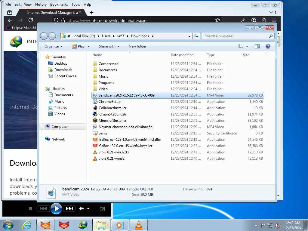Image resolution: width=308 pixels, height=231 pixels.
Task: Open the Firefox Bookmarks menu
Action: [x=59, y=4]
